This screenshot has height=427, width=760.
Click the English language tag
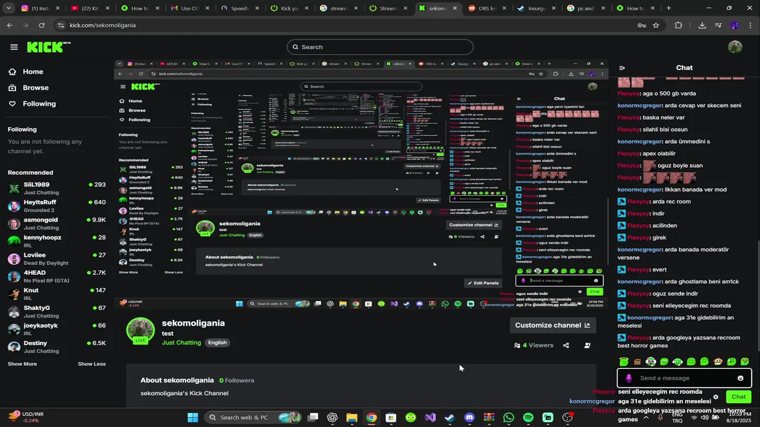pos(217,342)
